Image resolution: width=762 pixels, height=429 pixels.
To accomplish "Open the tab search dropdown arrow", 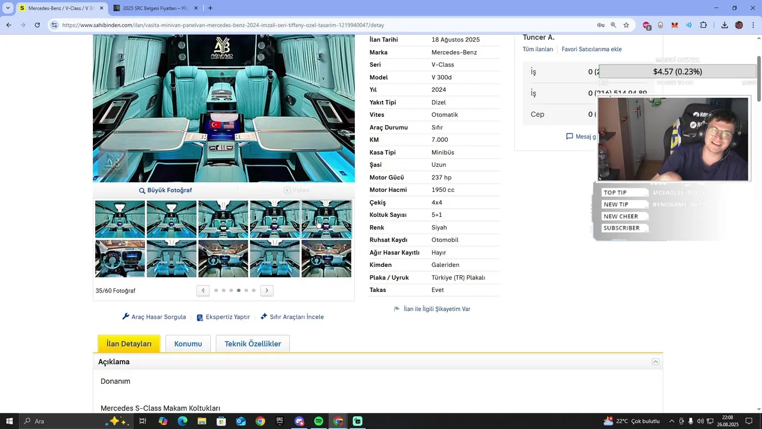I will tap(8, 8).
